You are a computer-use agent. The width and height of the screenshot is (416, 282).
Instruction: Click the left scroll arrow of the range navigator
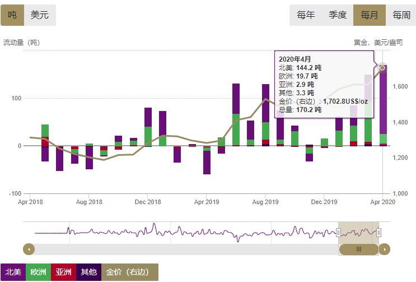(x=29, y=249)
